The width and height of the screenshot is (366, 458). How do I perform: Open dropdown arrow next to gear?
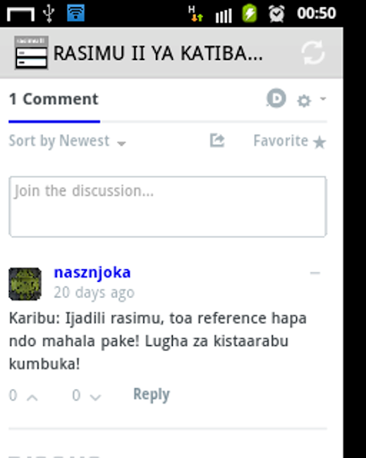323,98
